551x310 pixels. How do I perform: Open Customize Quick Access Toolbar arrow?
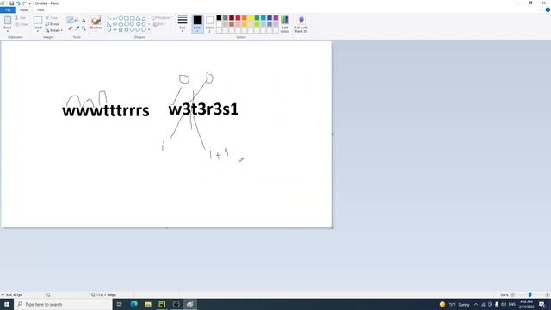click(29, 3)
